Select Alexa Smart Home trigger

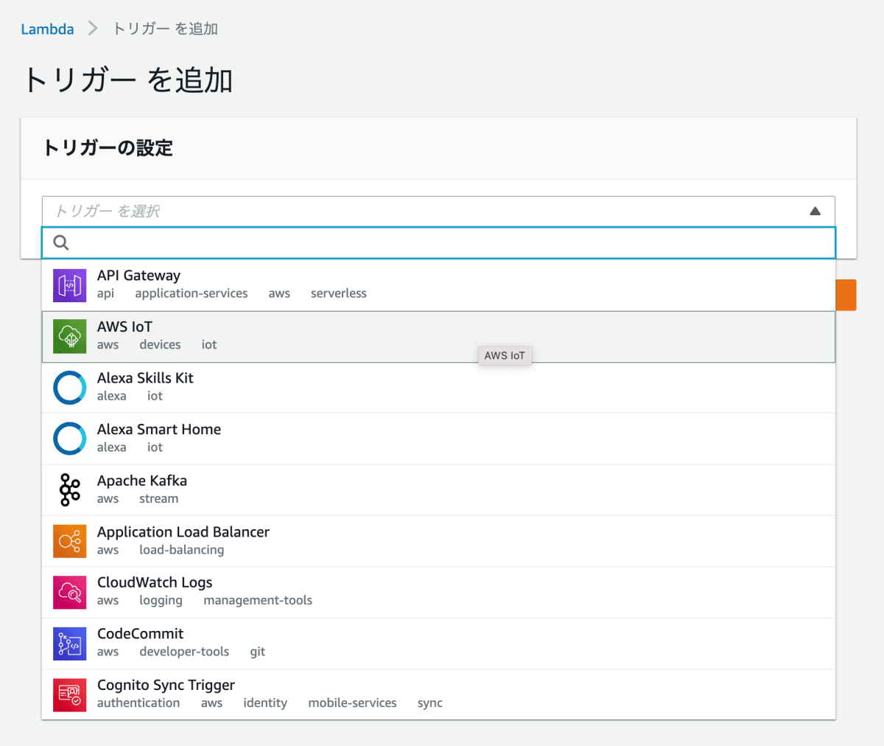coord(438,439)
